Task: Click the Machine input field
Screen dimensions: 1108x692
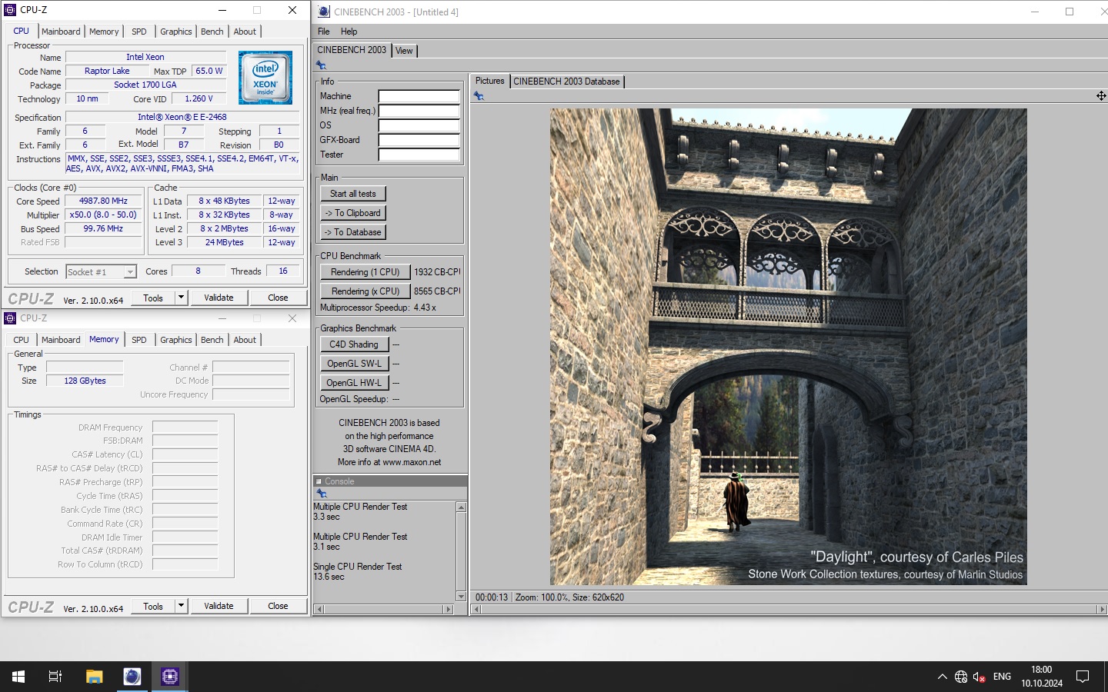Action: coord(419,97)
